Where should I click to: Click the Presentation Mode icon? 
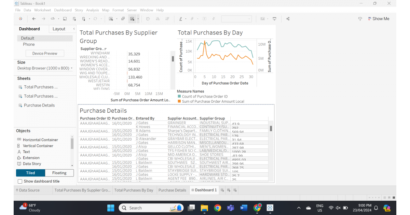pyautogui.click(x=274, y=19)
